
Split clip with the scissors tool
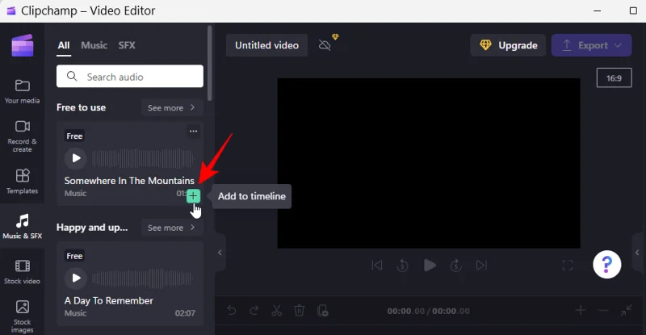[276, 310]
